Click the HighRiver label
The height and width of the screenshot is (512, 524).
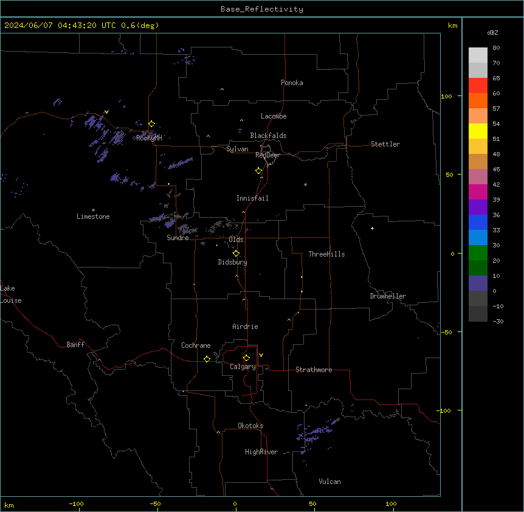(261, 452)
